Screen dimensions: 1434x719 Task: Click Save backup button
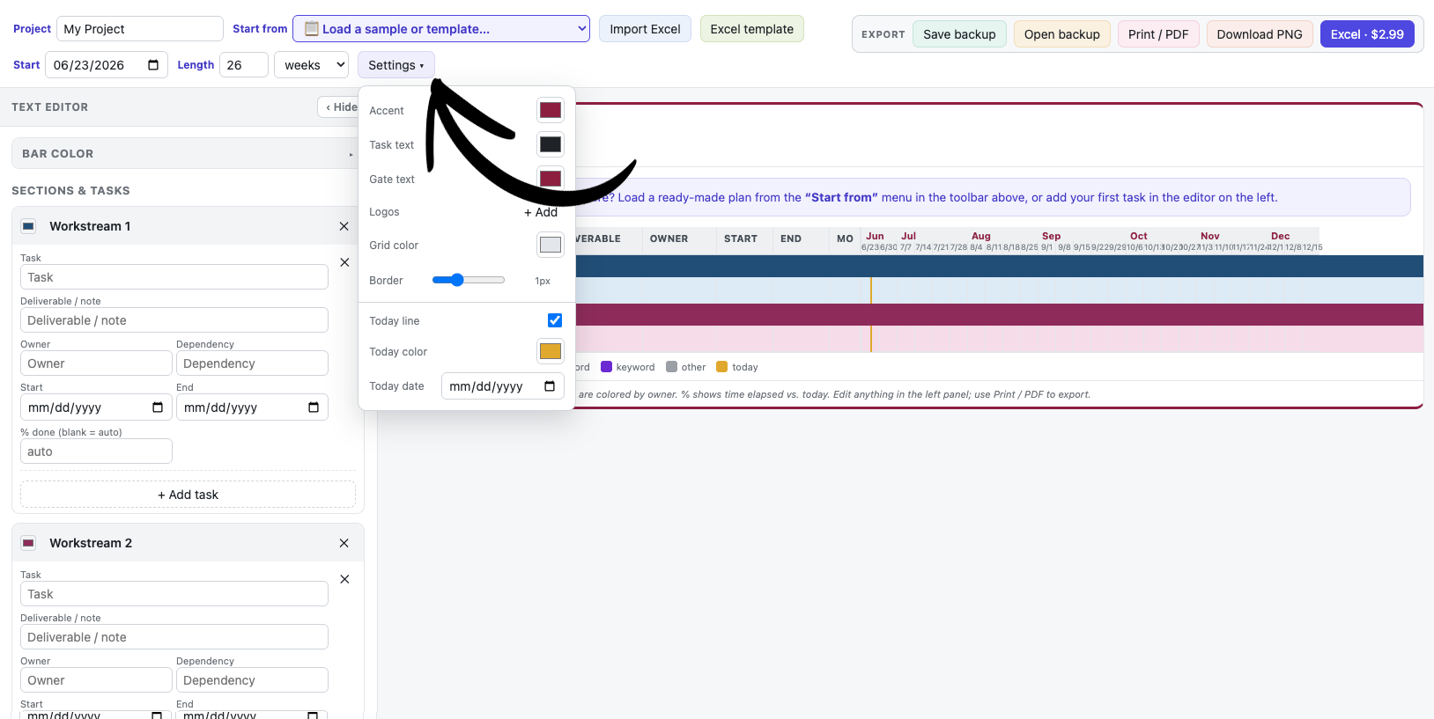(x=959, y=34)
